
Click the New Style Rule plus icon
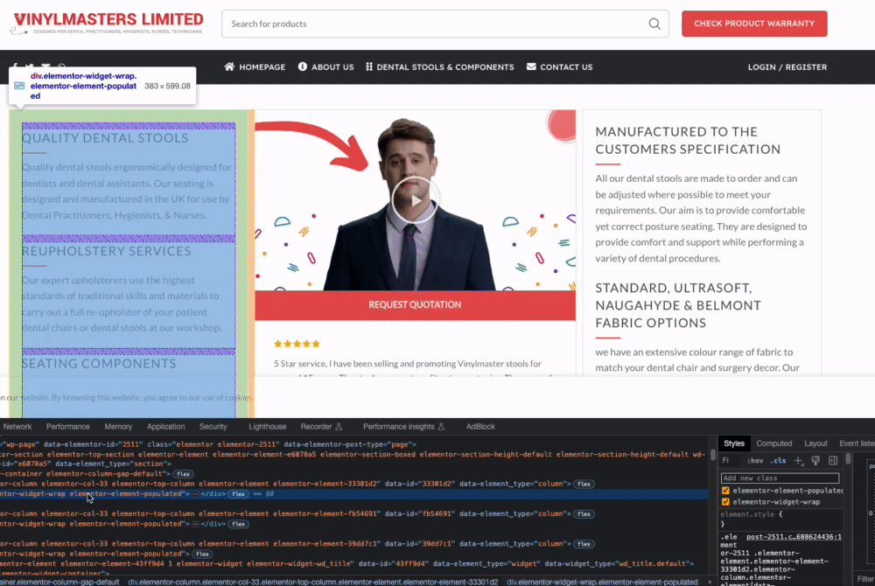tap(799, 461)
